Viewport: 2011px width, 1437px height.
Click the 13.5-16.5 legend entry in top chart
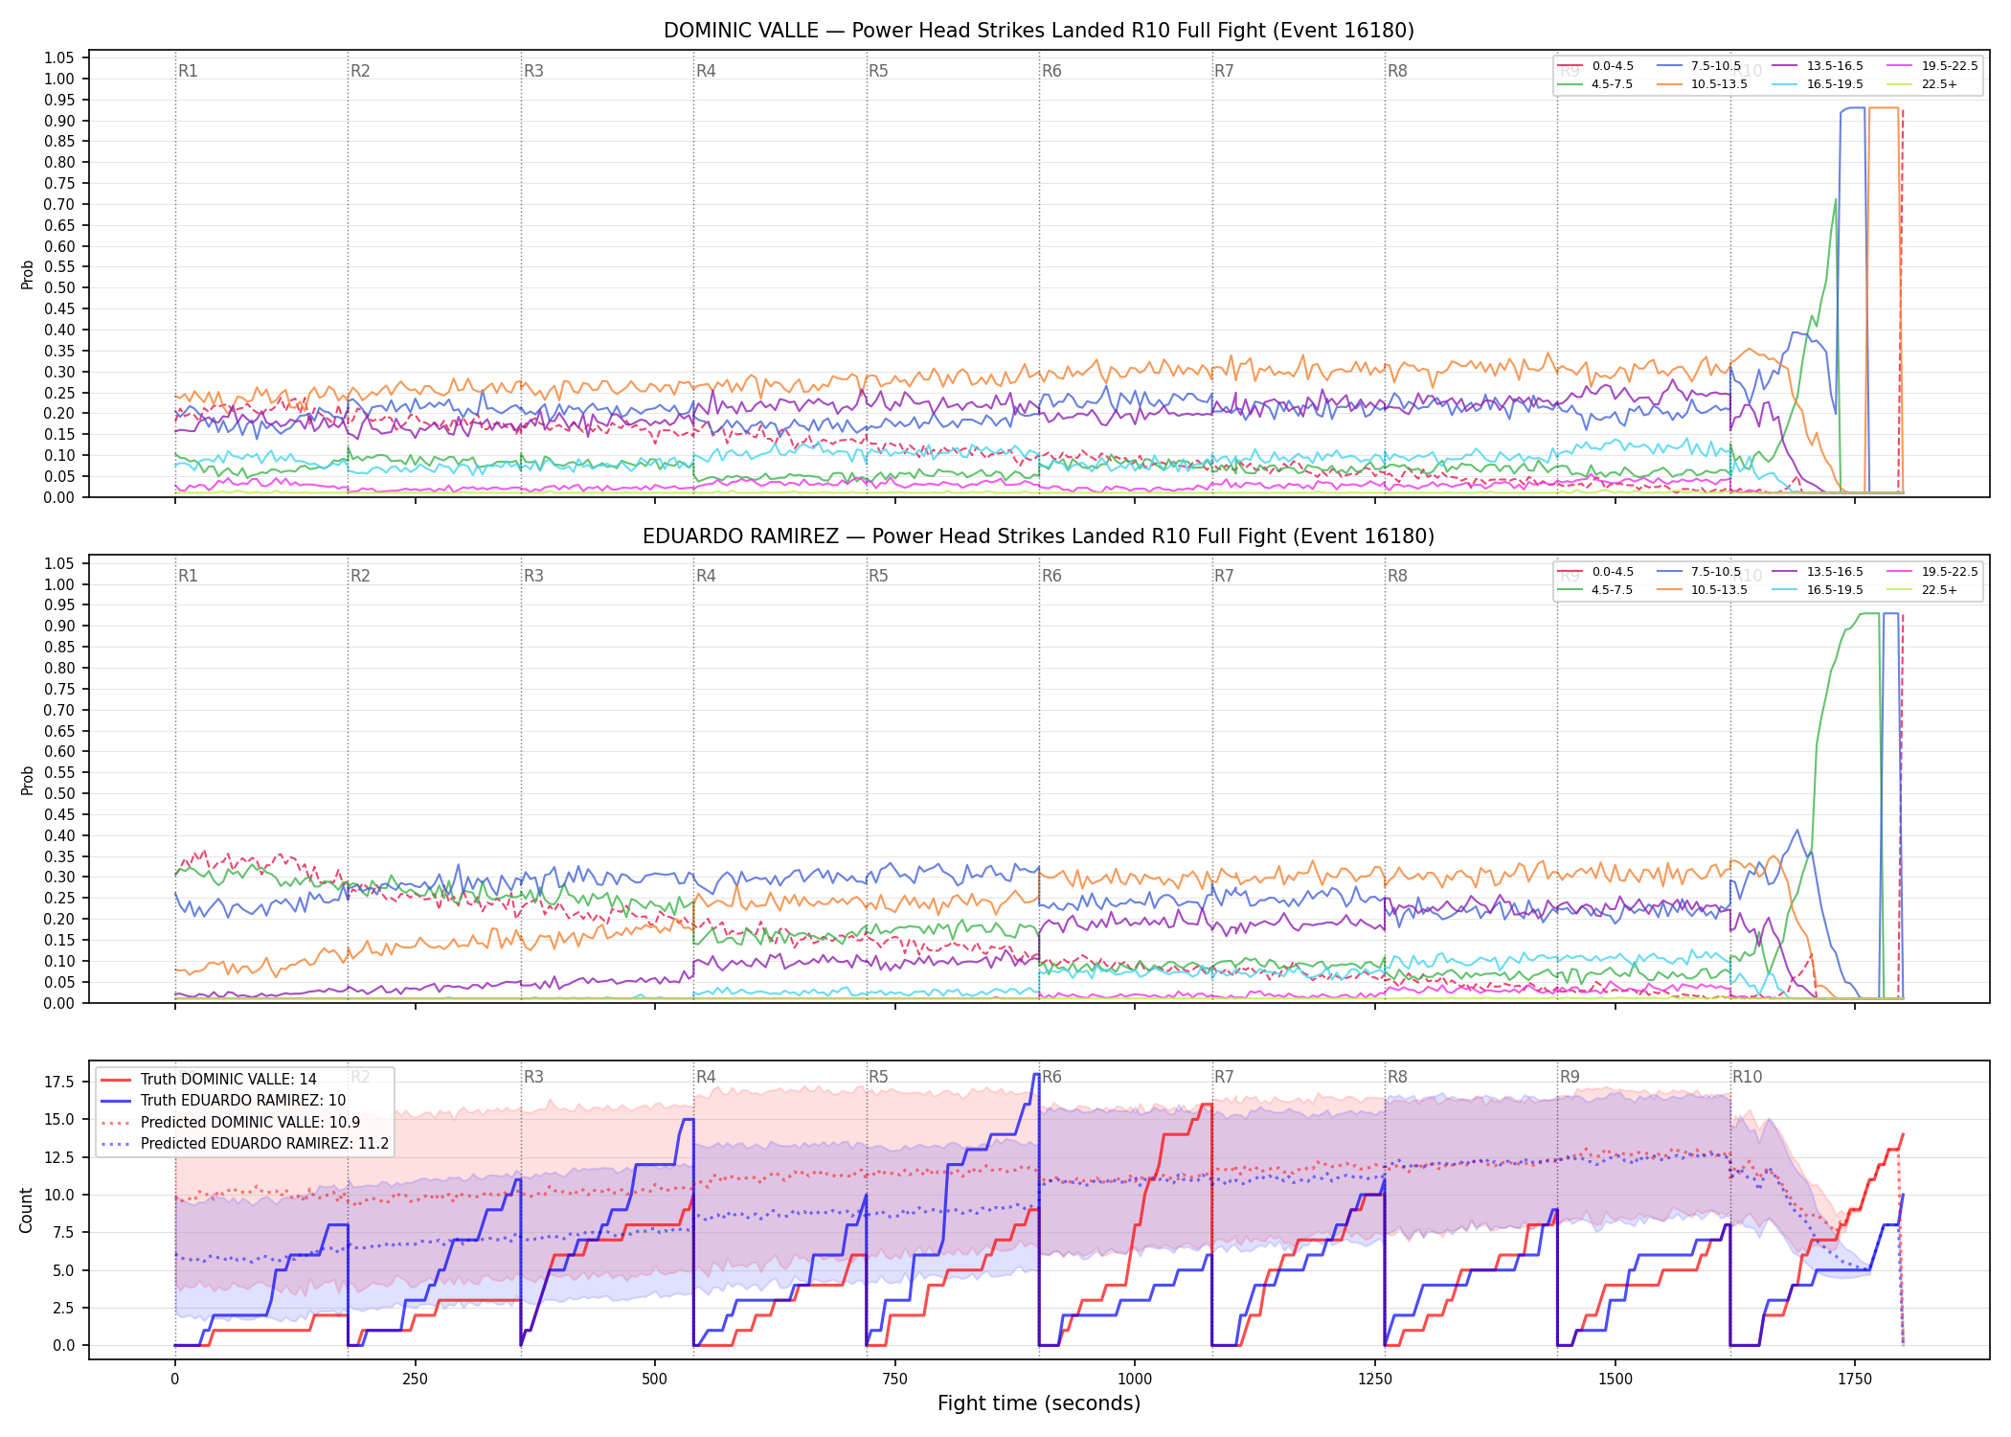tap(1818, 66)
